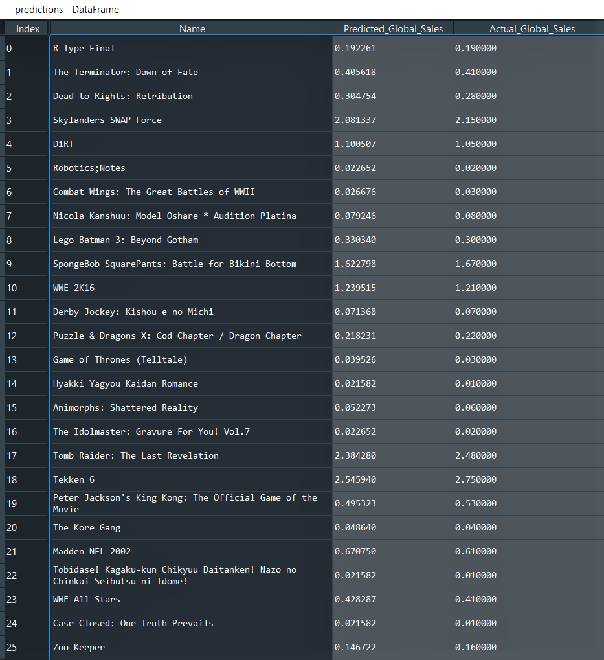Click actual sales value 0.610000
Viewport: 604px width, 660px height.
click(x=529, y=552)
